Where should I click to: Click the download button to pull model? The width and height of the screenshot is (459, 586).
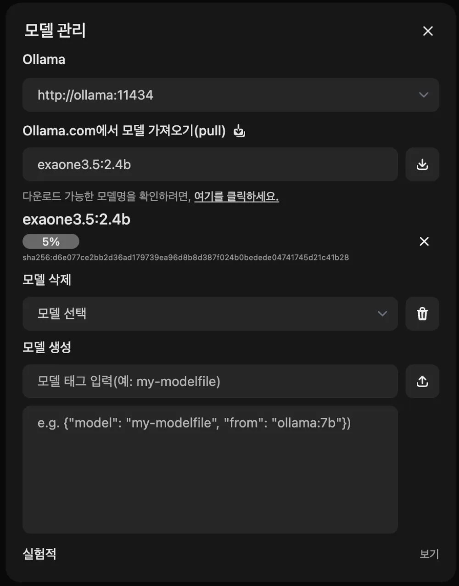(422, 164)
